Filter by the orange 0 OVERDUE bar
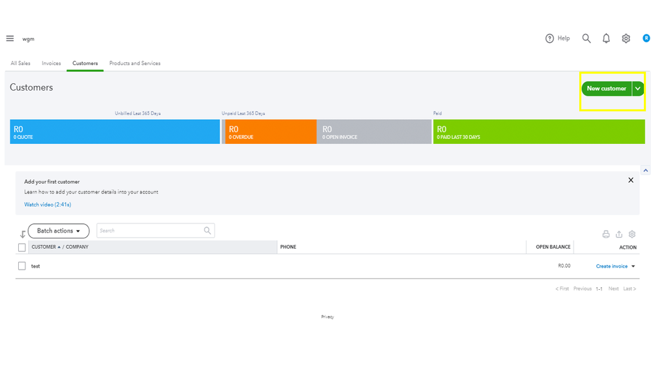The height and width of the screenshot is (366, 651). coord(270,132)
